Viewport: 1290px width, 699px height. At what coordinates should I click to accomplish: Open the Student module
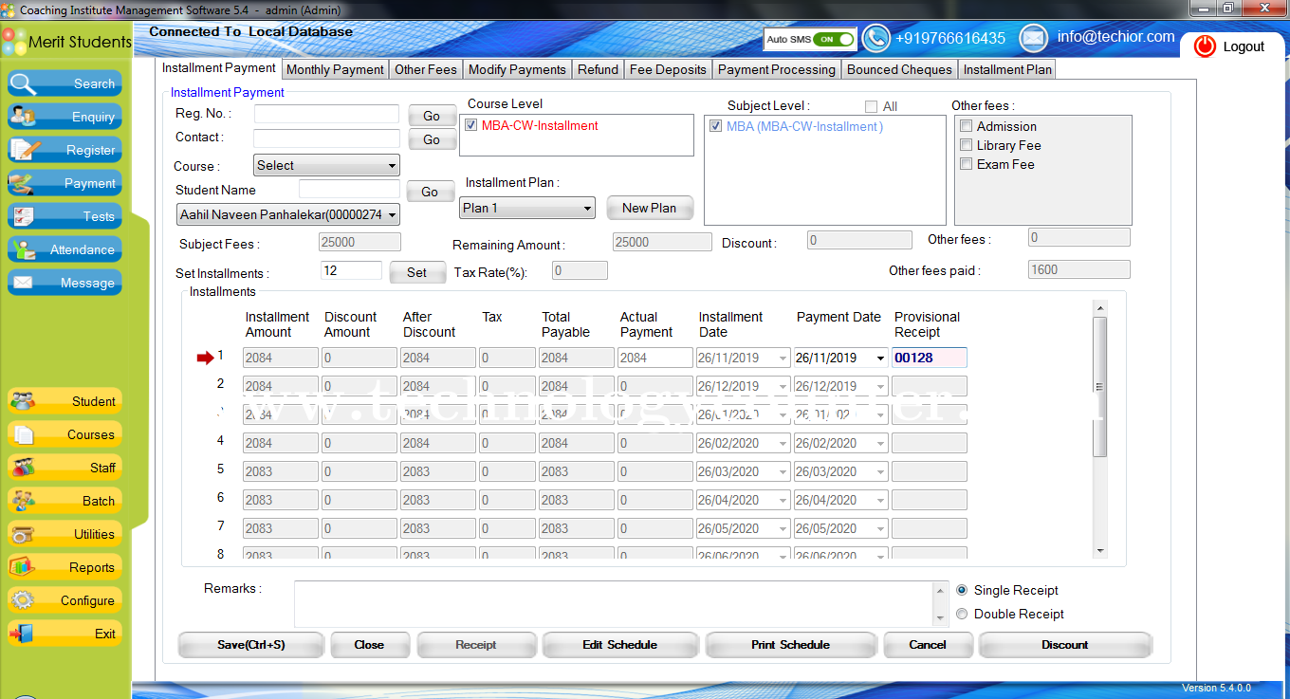(x=64, y=401)
